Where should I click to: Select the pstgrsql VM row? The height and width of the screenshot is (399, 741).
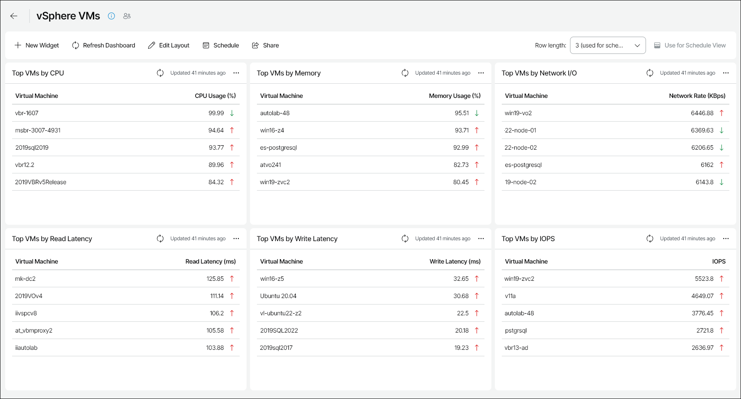point(615,330)
